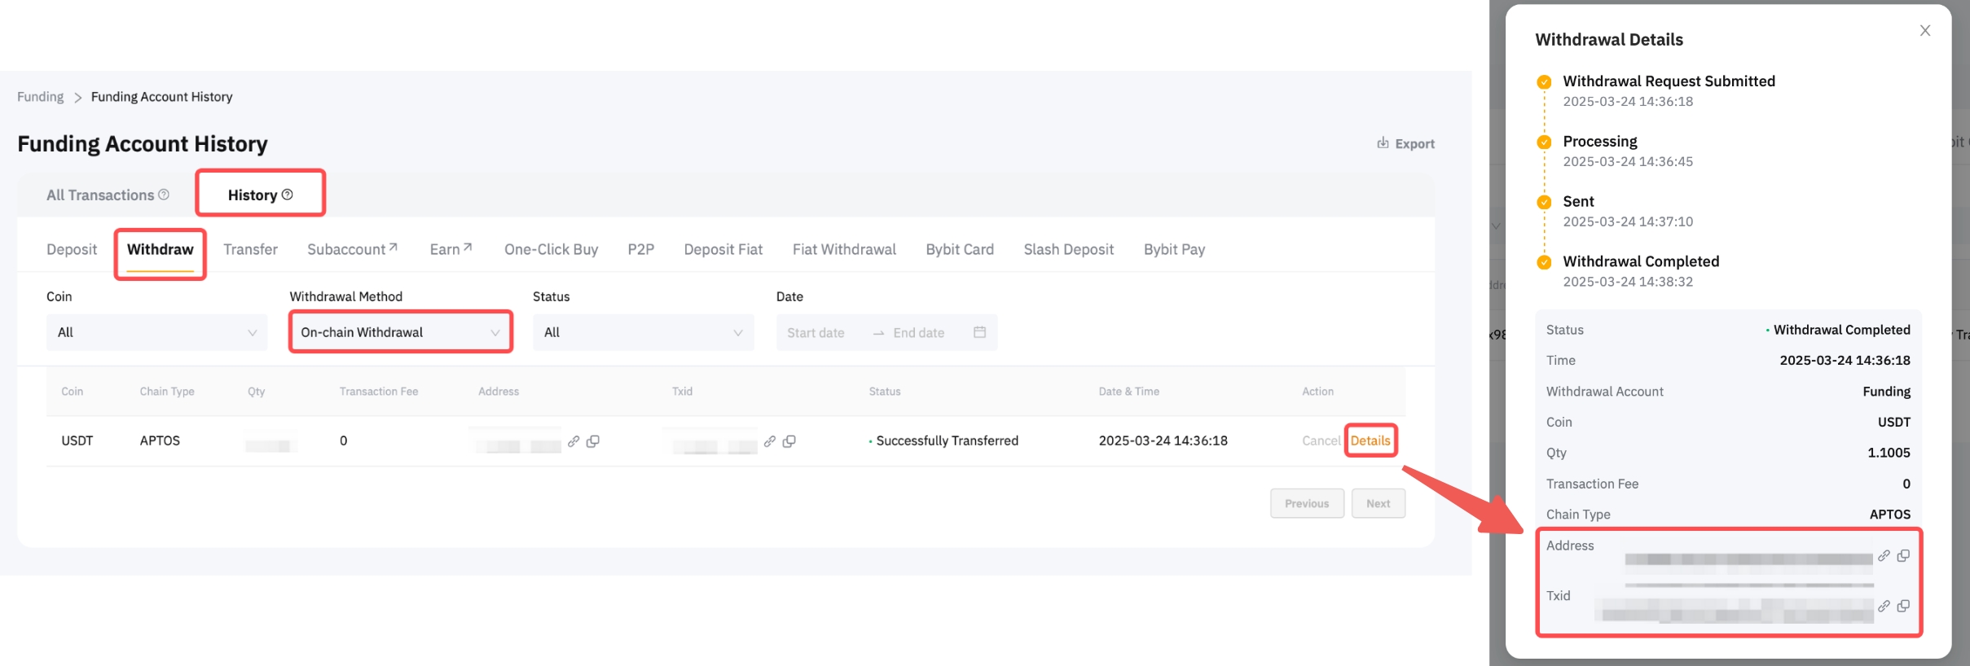Switch to the History tab
The image size is (1970, 666).
tap(260, 195)
